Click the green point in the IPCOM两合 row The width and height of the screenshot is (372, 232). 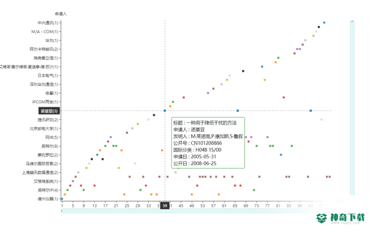point(173,102)
